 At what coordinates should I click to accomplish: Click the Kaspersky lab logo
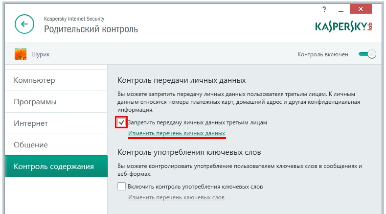pyautogui.click(x=347, y=26)
